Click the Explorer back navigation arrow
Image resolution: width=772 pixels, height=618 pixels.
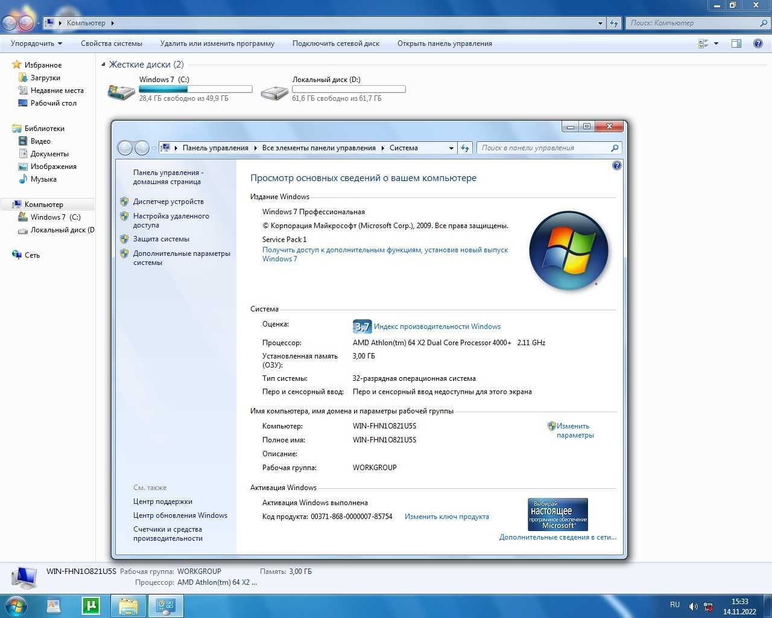[x=10, y=23]
